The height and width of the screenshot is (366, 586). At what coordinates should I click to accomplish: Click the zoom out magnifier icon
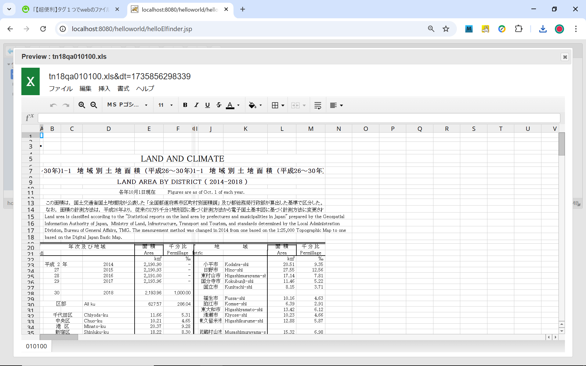click(94, 105)
